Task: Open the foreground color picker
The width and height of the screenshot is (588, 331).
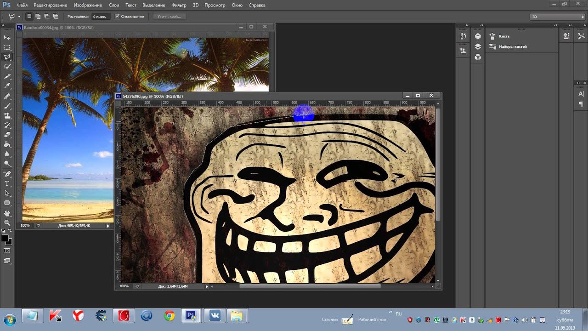Action: [x=5, y=238]
